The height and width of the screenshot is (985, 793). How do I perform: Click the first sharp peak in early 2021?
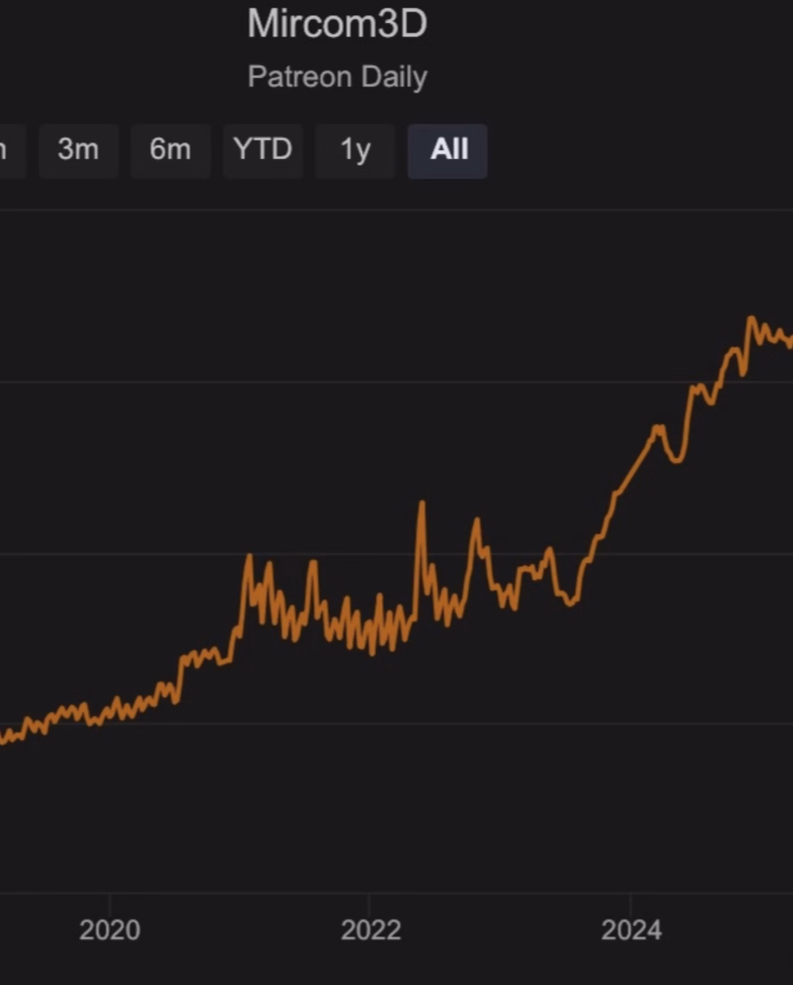pos(249,557)
